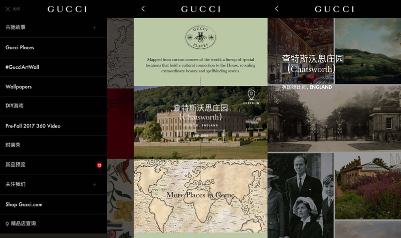Go back from Gucci Places screen
This screenshot has height=238, width=401.
(143, 9)
